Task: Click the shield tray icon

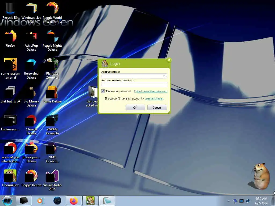Action: pos(235,201)
